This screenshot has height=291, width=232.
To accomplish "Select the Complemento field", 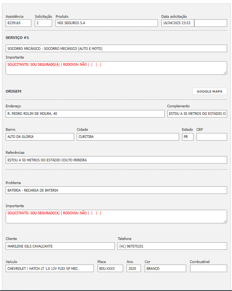I will pyautogui.click(x=197, y=114).
